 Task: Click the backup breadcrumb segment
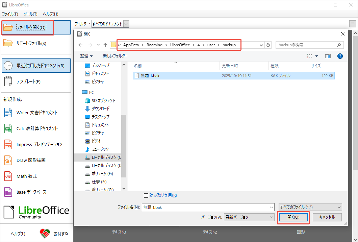coord(229,45)
